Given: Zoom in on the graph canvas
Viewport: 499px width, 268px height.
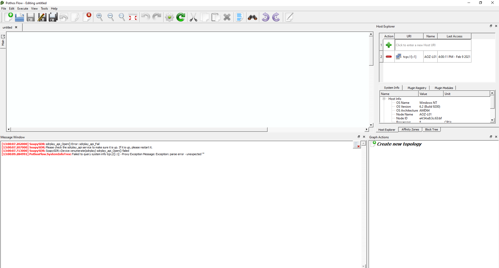Looking at the screenshot, I should [x=99, y=17].
